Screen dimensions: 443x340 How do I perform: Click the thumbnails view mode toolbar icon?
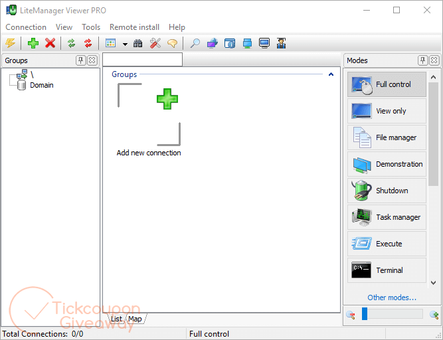point(110,43)
